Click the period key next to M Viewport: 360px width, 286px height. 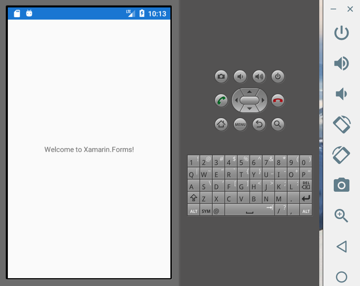293,198
